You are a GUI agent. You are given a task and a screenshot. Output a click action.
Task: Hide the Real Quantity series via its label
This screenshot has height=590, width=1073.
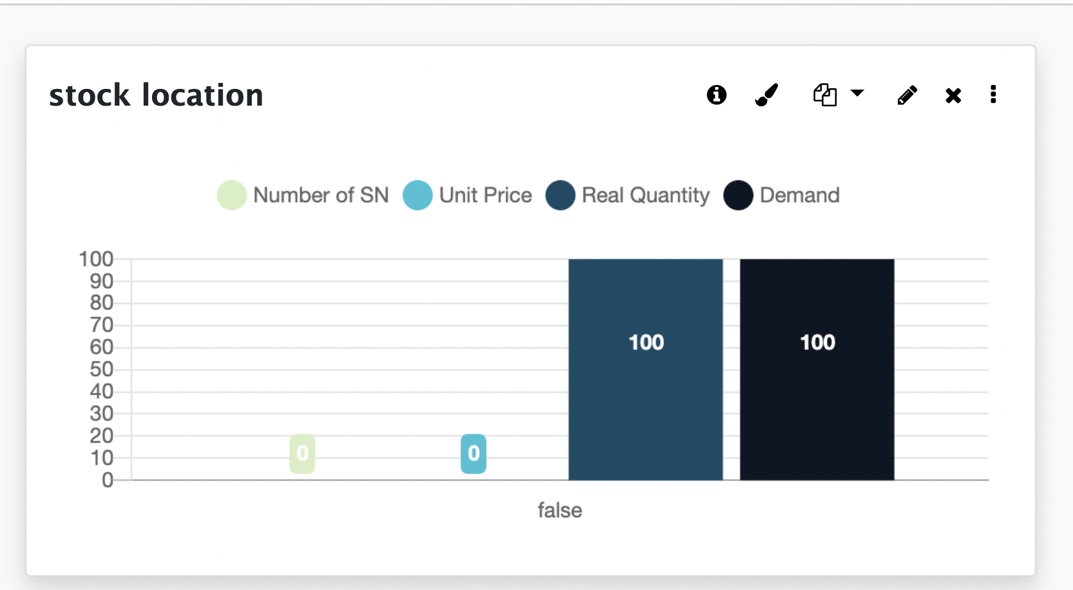[645, 195]
